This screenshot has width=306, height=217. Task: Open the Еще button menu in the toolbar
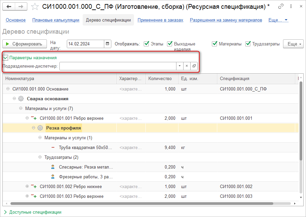click(x=294, y=44)
